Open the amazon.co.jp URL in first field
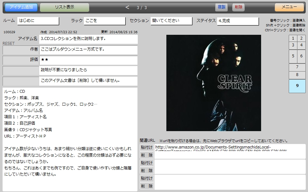The height and width of the screenshot is (192, 308). coord(230,151)
